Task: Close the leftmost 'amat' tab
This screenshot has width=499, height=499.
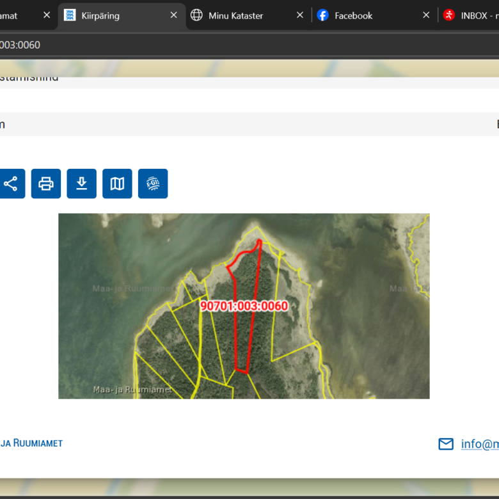Action: click(46, 15)
